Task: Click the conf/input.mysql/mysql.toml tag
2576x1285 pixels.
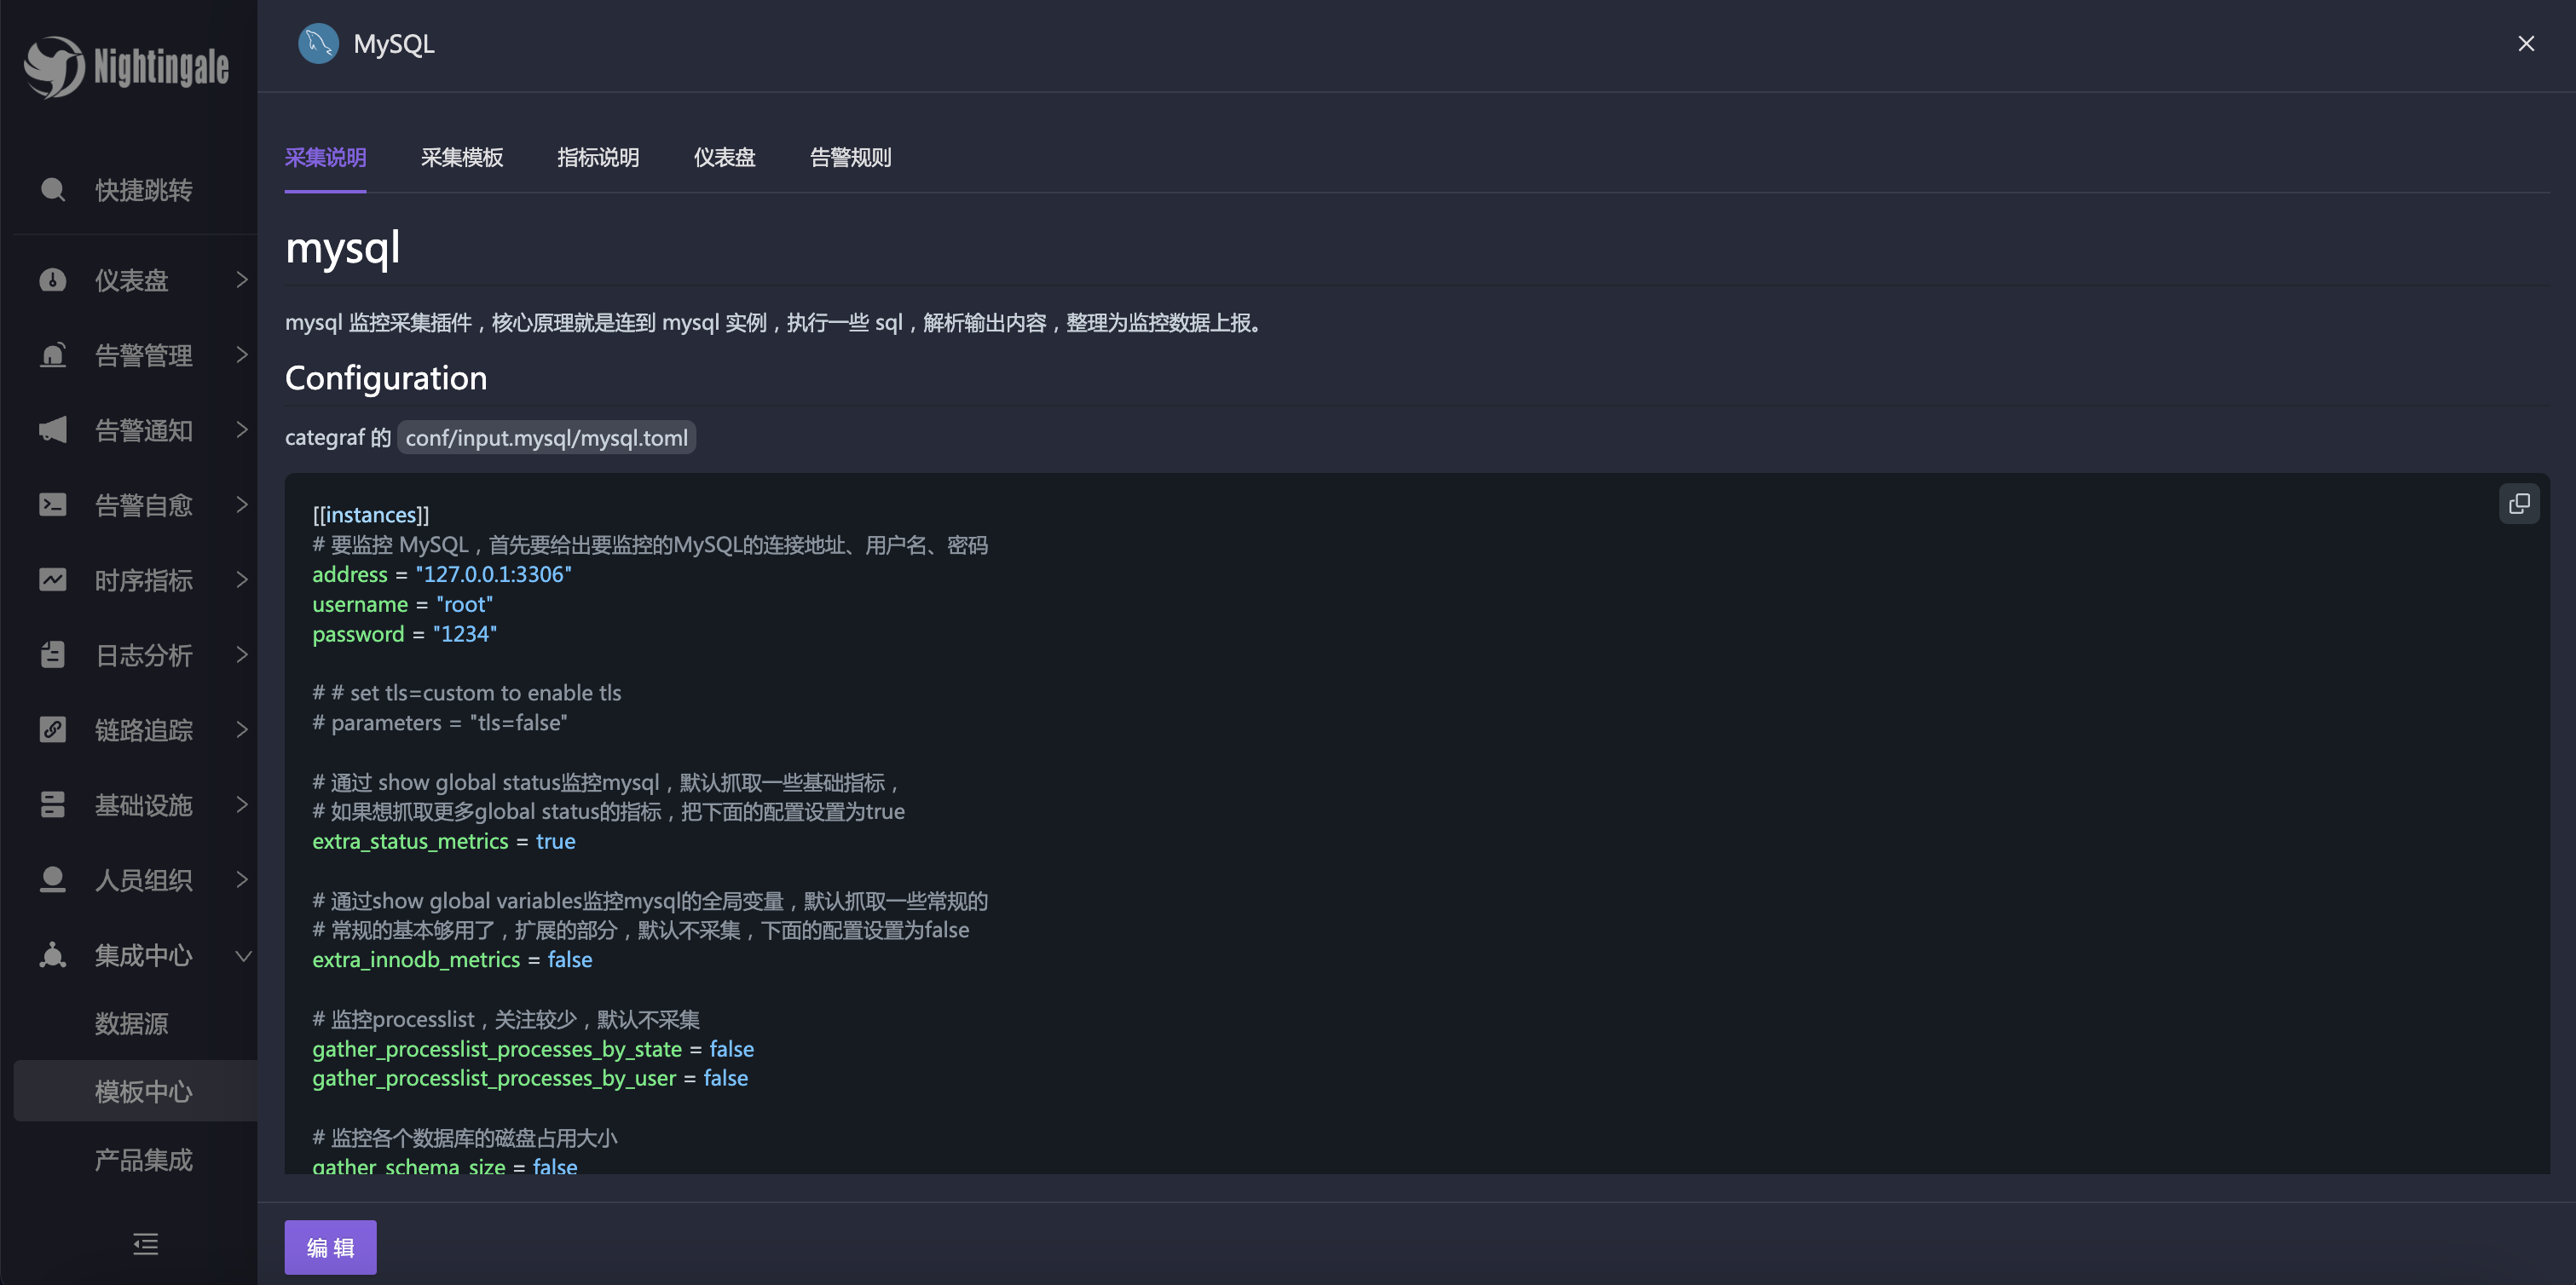Action: pyautogui.click(x=546, y=437)
